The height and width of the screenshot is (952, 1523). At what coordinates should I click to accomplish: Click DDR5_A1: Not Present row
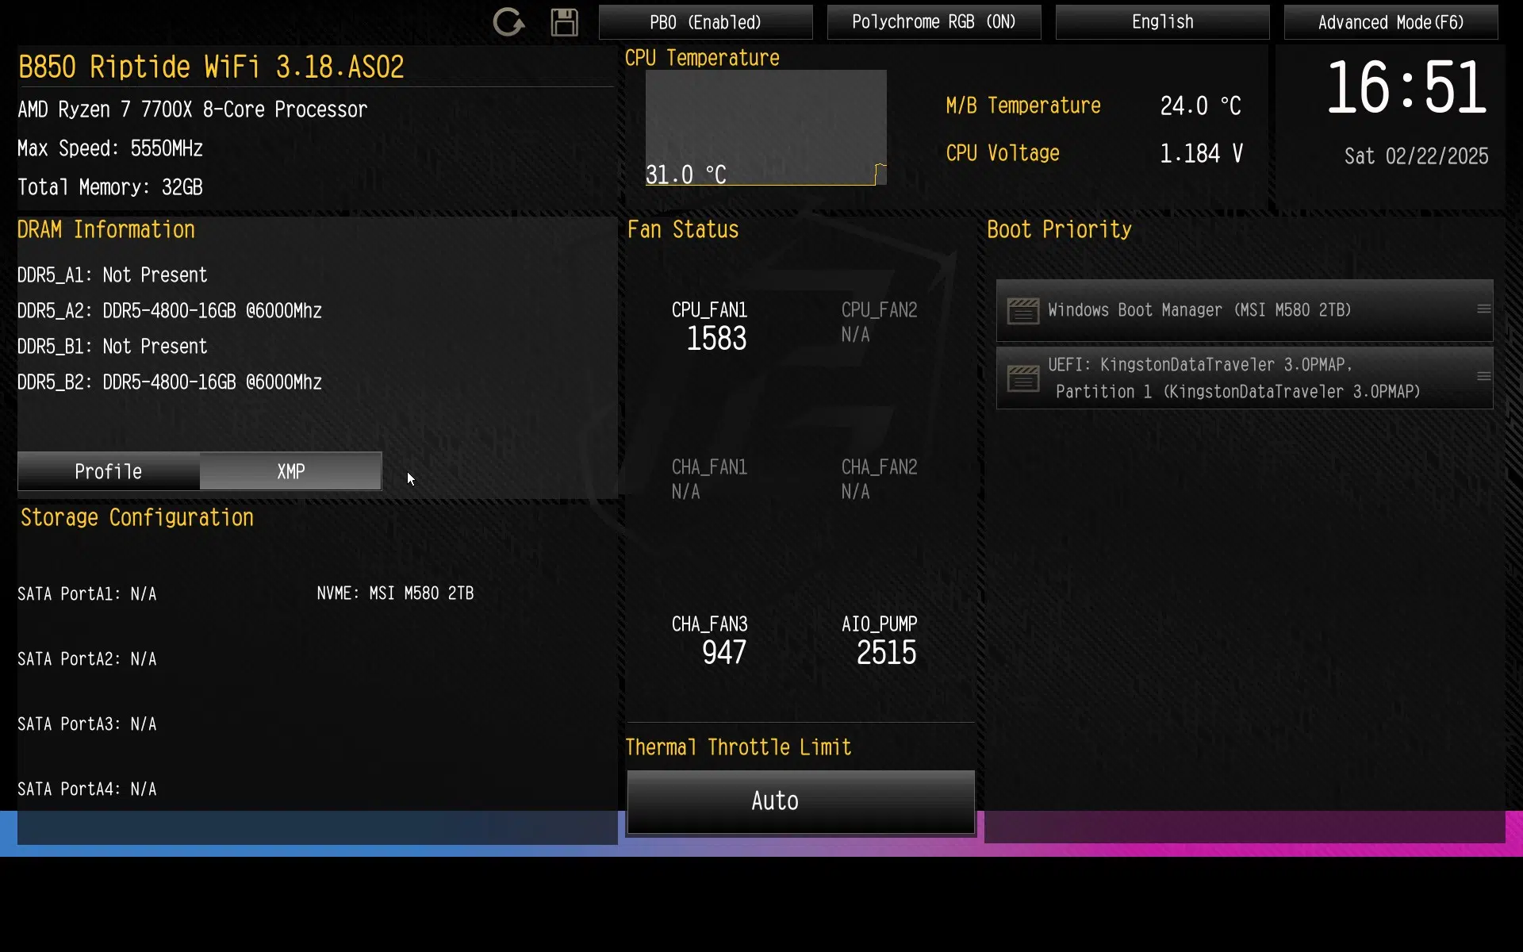(x=112, y=275)
